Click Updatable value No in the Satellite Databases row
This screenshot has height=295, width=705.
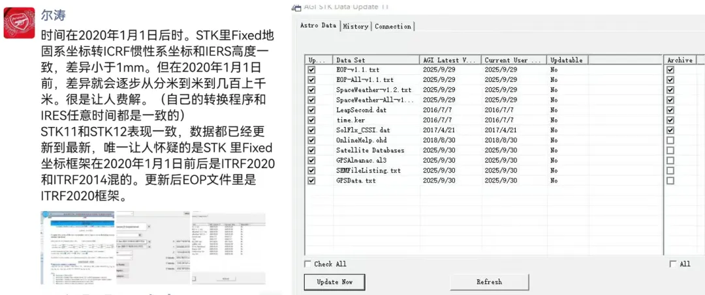pos(554,150)
